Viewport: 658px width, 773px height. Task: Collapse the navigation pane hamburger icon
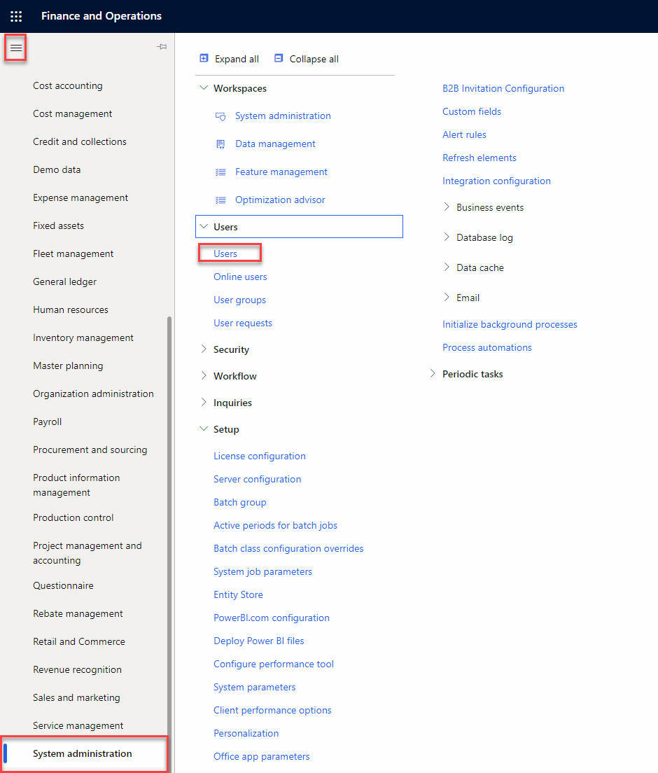tap(16, 48)
